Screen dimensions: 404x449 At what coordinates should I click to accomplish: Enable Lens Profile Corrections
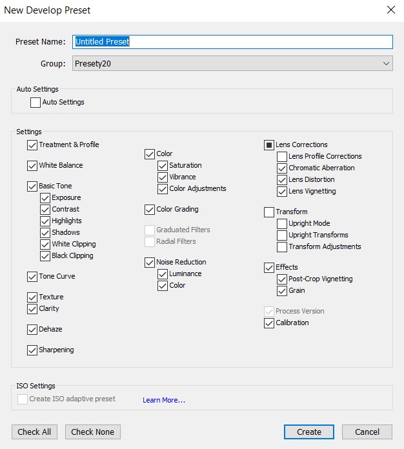coord(281,157)
